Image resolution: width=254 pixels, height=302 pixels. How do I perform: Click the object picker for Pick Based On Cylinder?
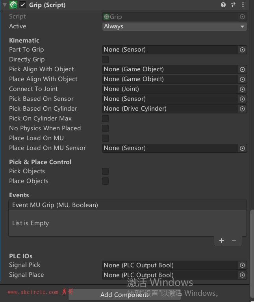point(242,109)
